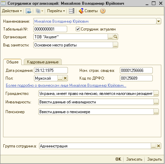The height and width of the screenshot is (164, 165).
Task: Open Более подробно о физическом лице link
Action: pyautogui.click(x=66, y=85)
